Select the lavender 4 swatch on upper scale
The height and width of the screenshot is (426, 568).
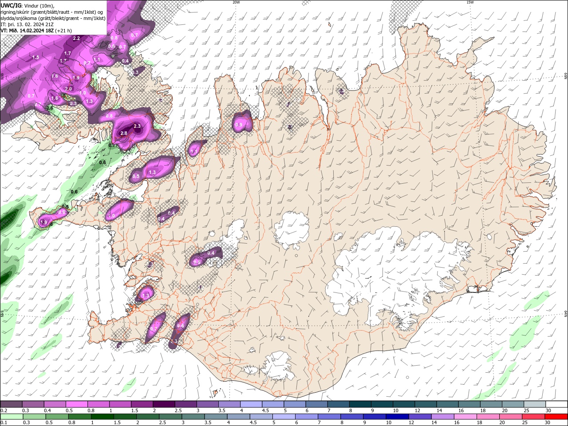[x=250, y=404]
